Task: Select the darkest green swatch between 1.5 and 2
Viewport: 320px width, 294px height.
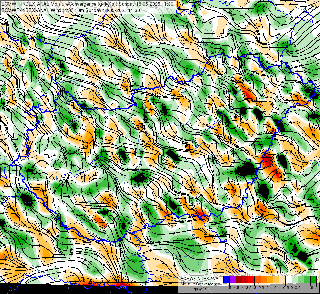Action: click(x=313, y=280)
